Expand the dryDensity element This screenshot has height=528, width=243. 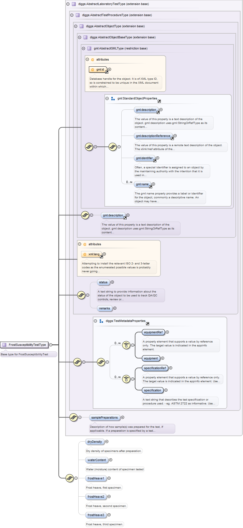107,442
